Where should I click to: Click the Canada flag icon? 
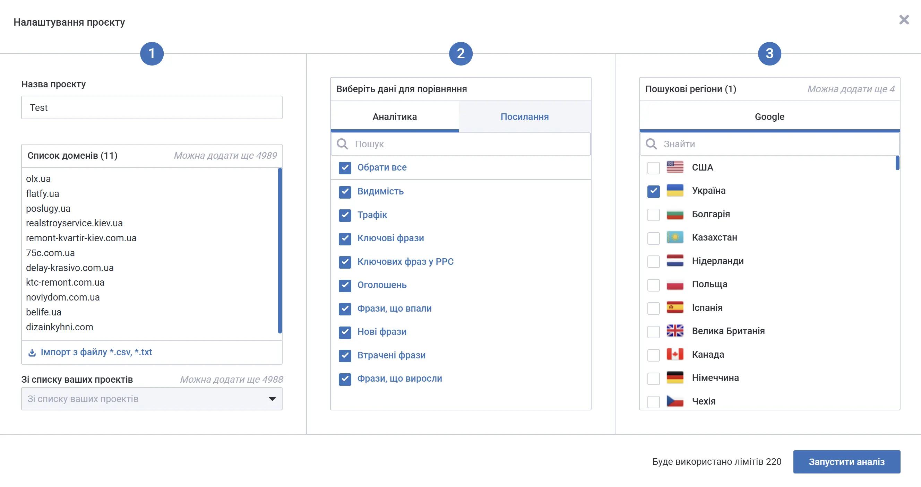(x=675, y=355)
